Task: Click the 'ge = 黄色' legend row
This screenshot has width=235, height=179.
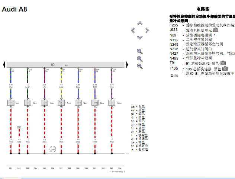Action: tap(138, 142)
